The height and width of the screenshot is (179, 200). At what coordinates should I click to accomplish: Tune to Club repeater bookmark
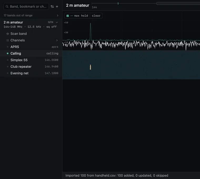coord(31,67)
